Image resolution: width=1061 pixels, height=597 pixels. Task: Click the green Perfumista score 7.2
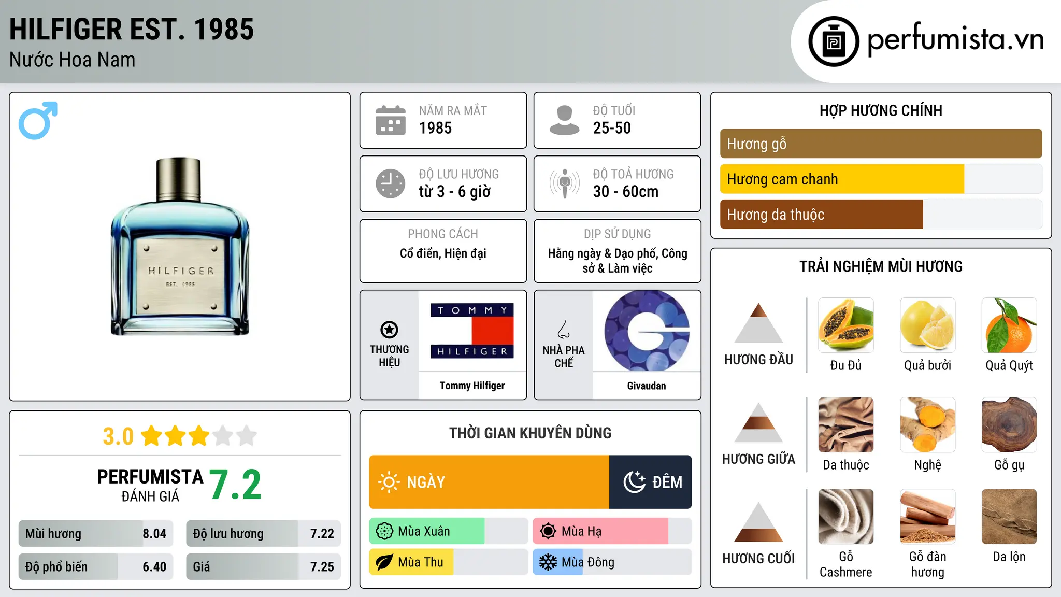pos(236,485)
